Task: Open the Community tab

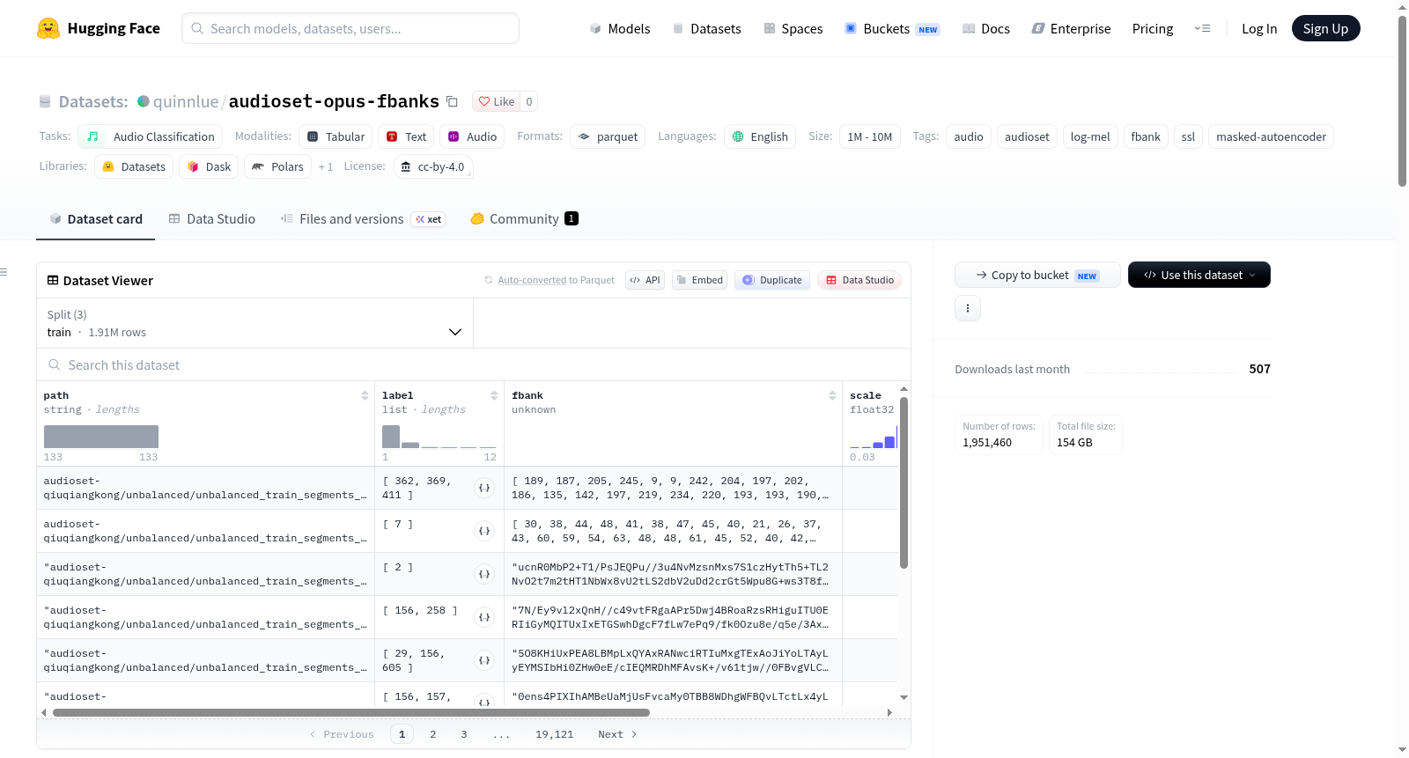Action: point(524,219)
